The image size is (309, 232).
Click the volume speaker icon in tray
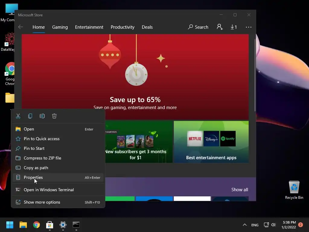[x=273, y=225]
